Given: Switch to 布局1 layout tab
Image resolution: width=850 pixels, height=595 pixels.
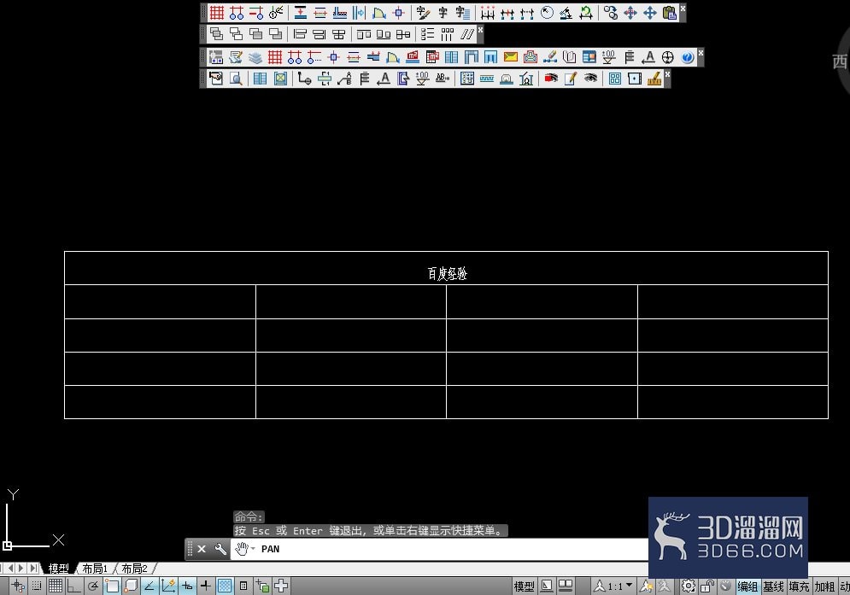Looking at the screenshot, I should point(95,569).
